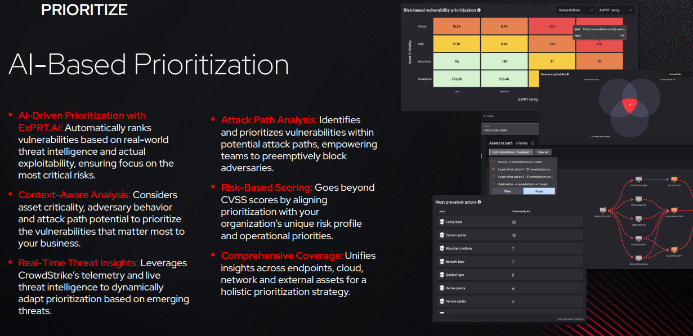This screenshot has width=693, height=336.
Task: Open the Vulnerabilities dropdown in prioritization panel
Action: [x=576, y=10]
